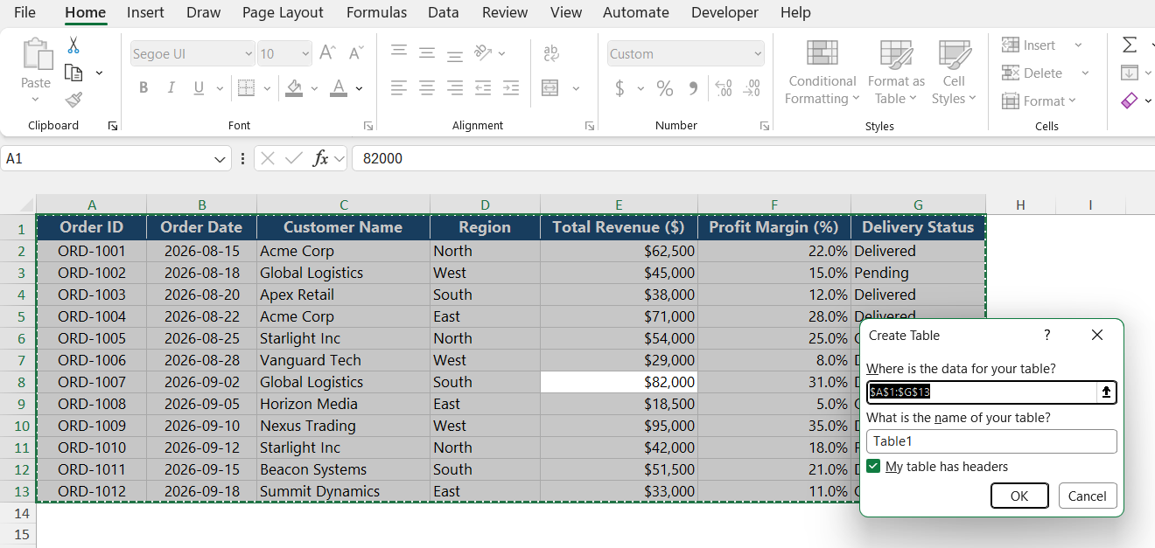Click the Fill down icon
This screenshot has width=1155, height=548.
tap(1130, 73)
